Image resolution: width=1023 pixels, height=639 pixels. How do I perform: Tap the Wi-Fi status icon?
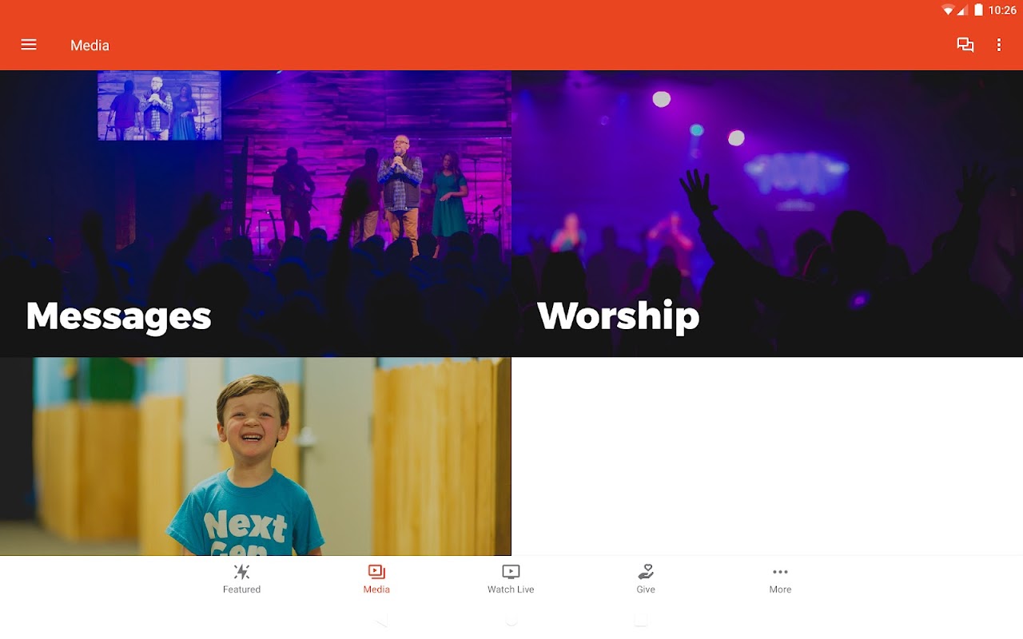pyautogui.click(x=949, y=10)
